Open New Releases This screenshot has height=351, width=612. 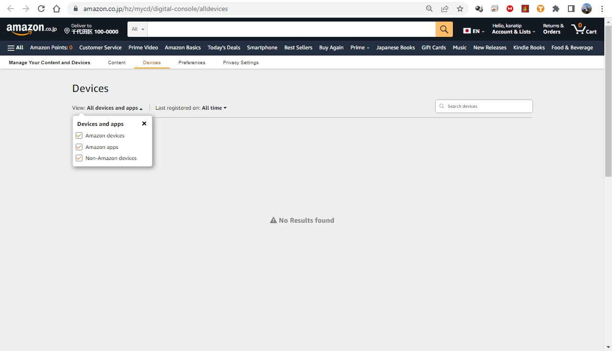(x=490, y=47)
